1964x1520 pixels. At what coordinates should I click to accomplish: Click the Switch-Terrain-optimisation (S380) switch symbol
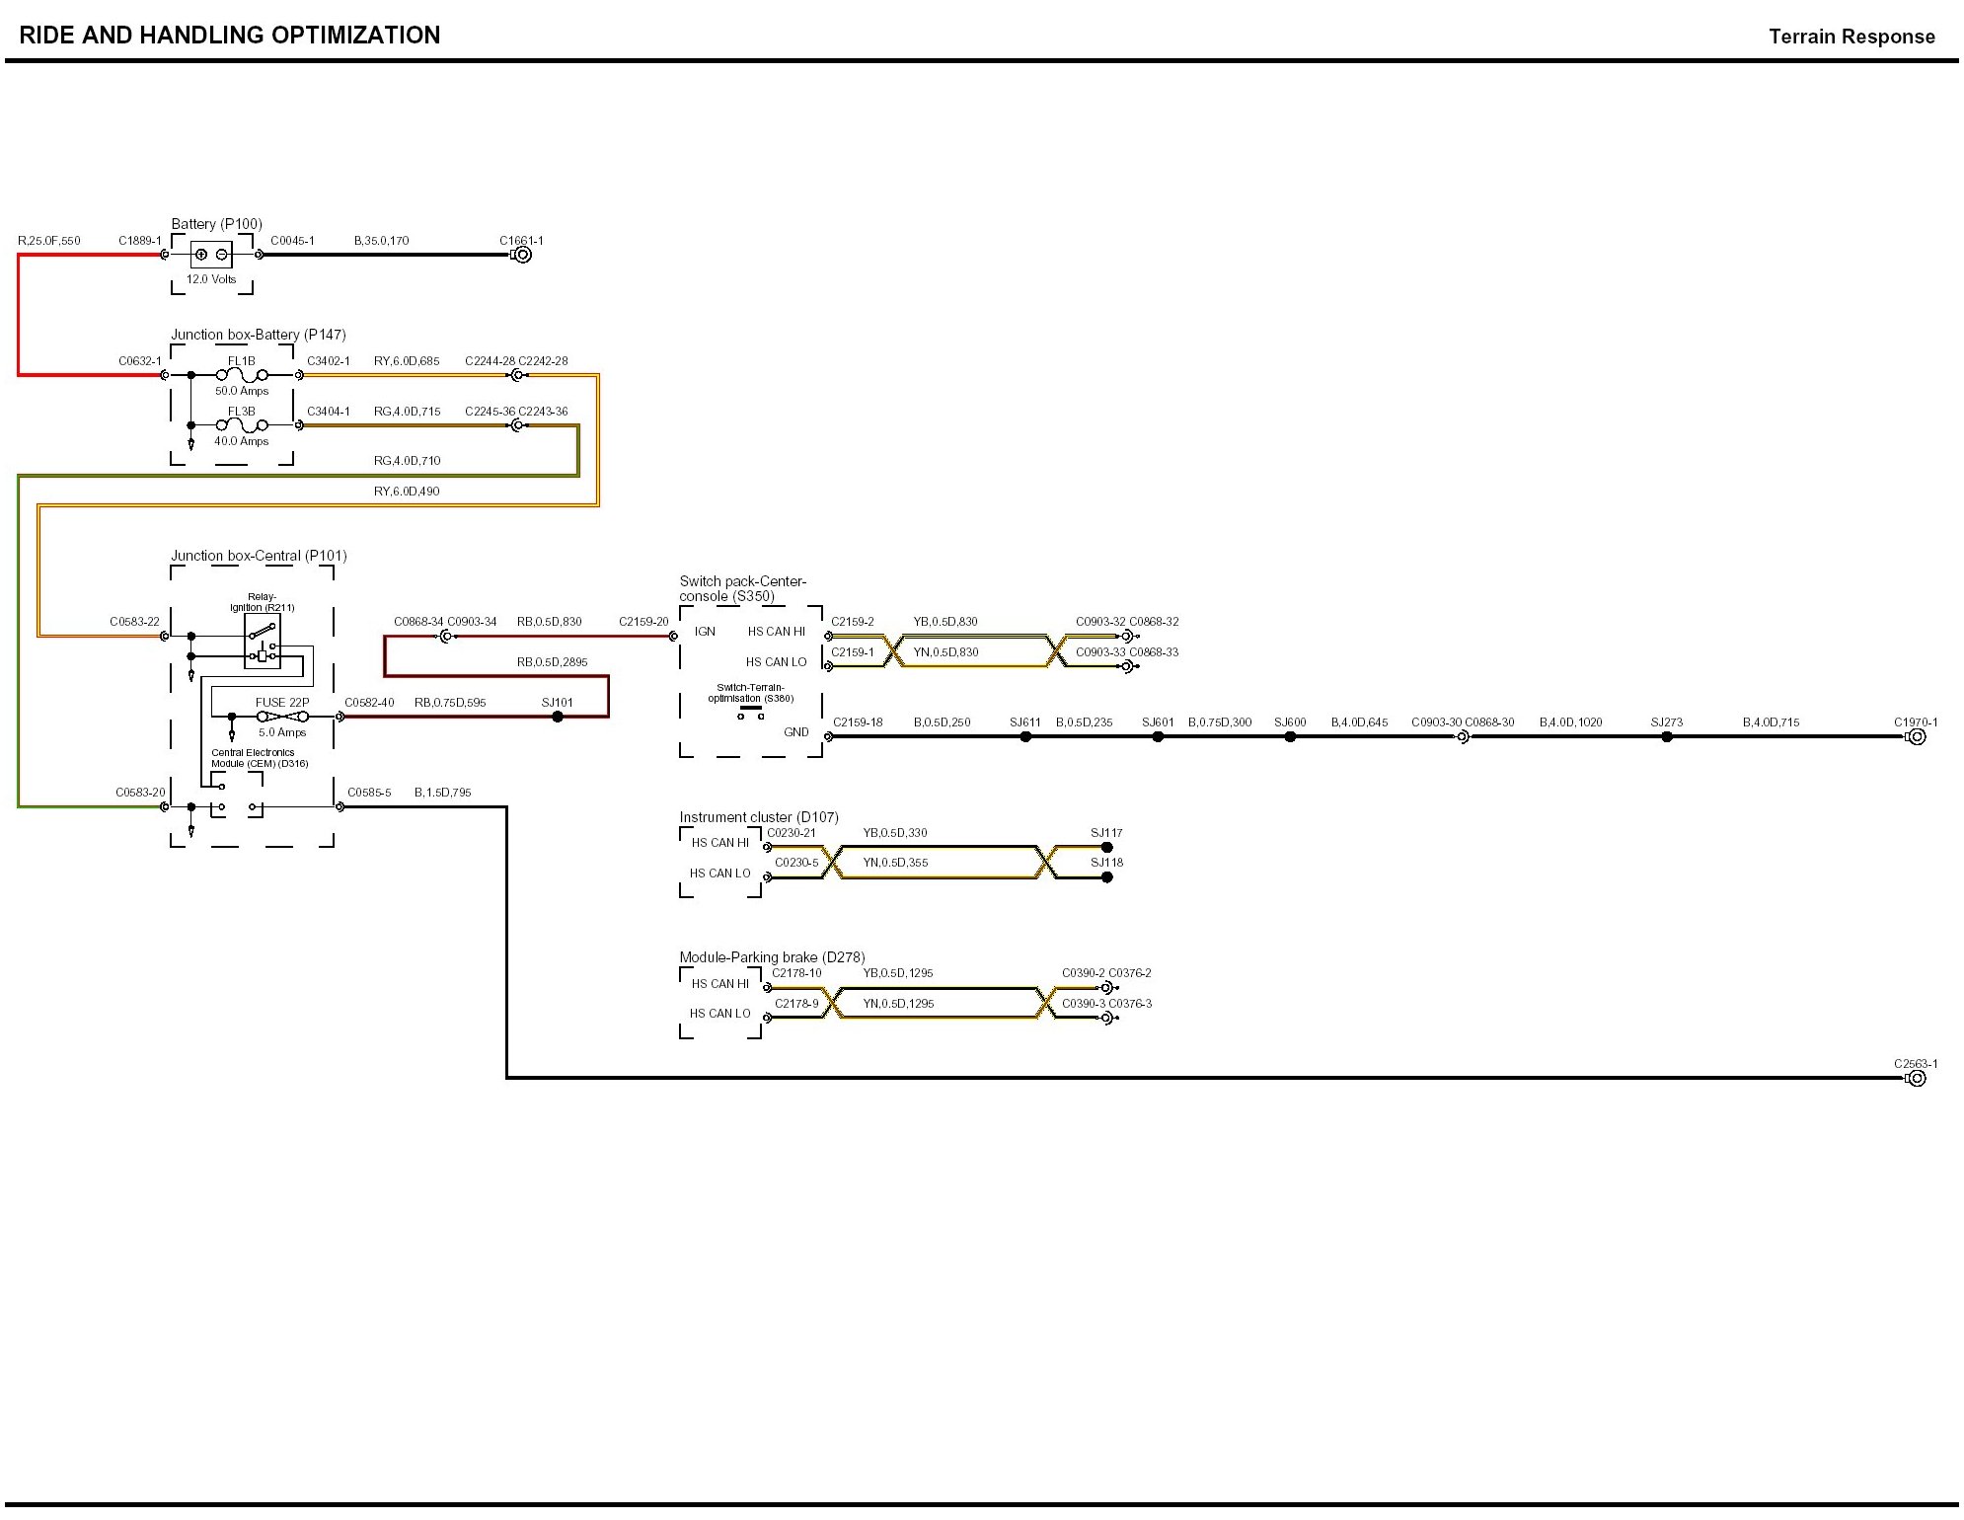click(x=751, y=712)
